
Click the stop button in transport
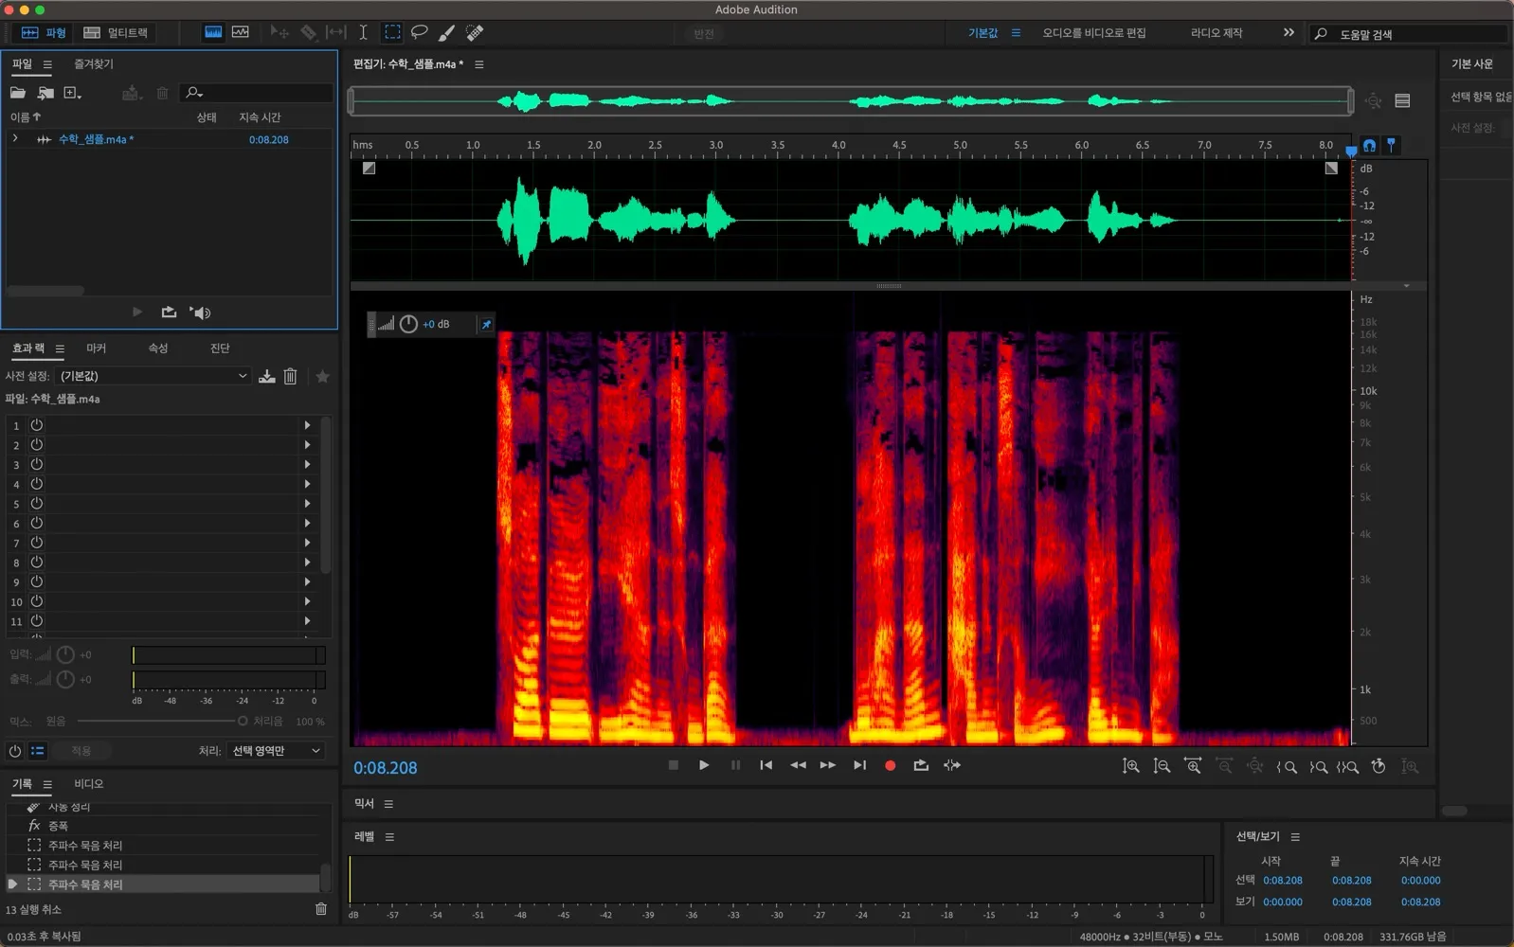coord(674,765)
